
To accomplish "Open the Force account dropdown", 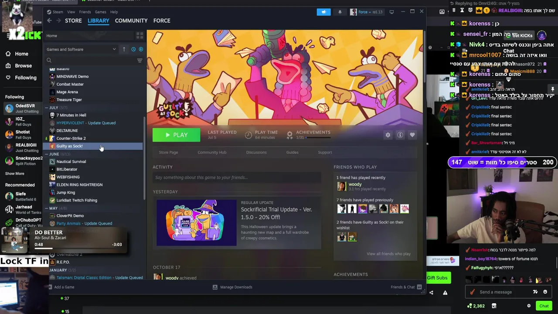I will tap(366, 12).
